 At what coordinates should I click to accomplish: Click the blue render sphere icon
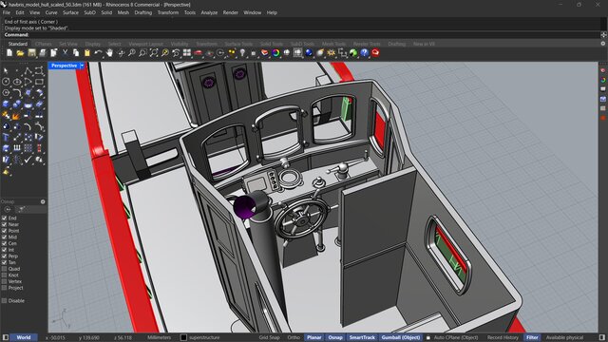[309, 53]
